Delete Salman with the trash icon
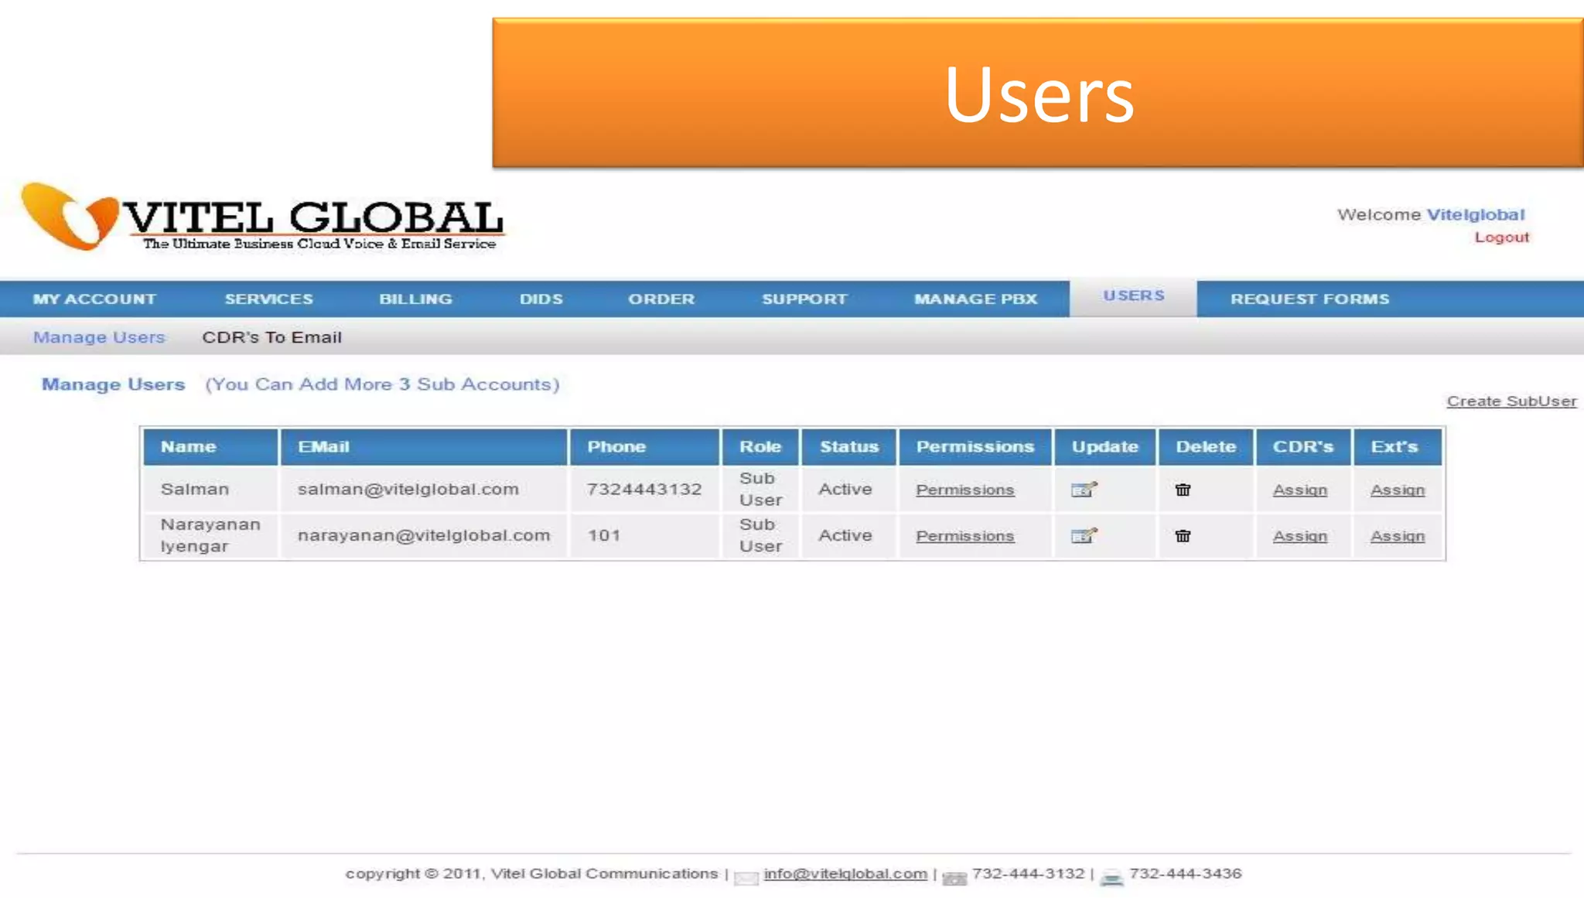Viewport: 1584px width, 898px height. point(1183,490)
